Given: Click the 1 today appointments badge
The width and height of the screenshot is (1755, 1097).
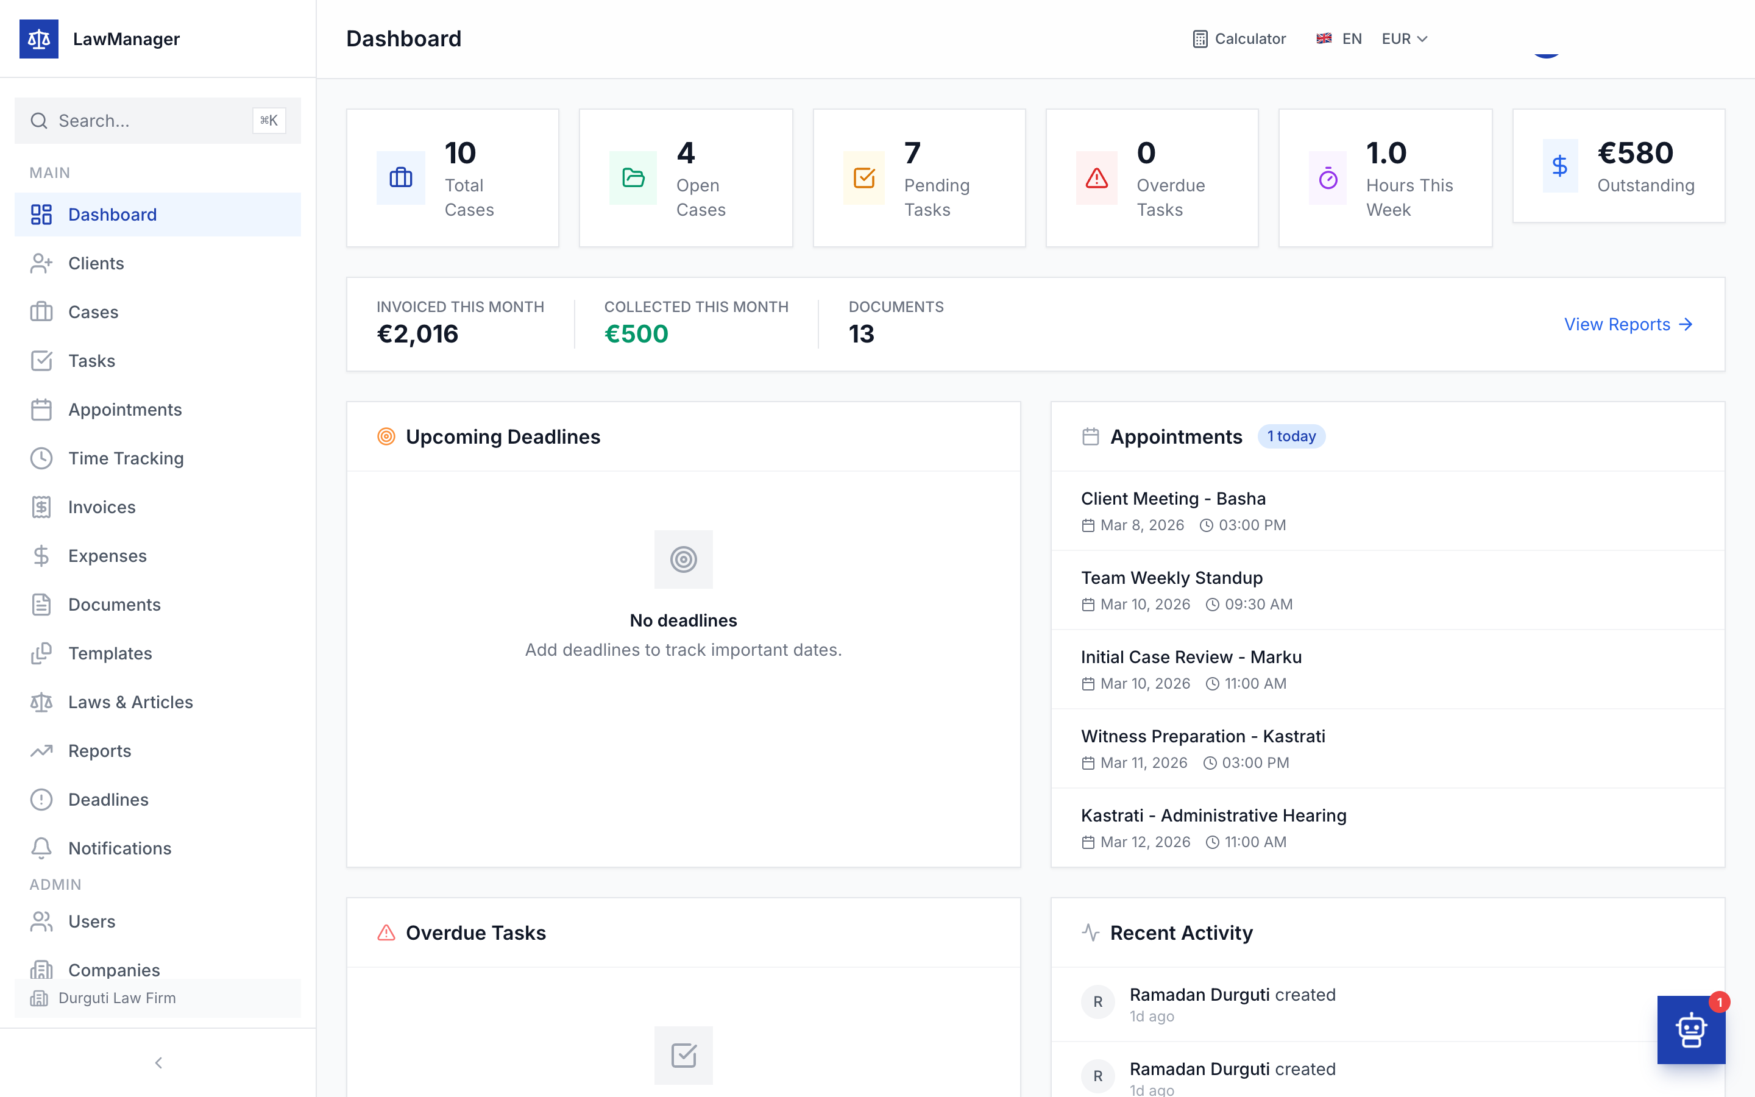Looking at the screenshot, I should pyautogui.click(x=1291, y=436).
